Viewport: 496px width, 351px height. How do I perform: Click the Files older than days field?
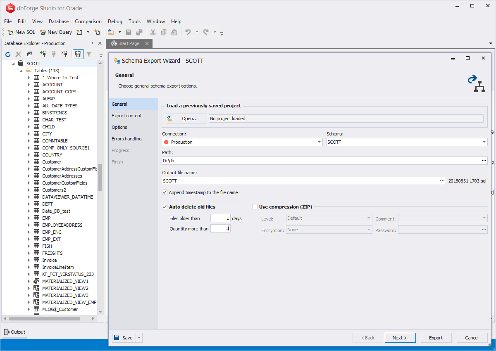(220, 218)
